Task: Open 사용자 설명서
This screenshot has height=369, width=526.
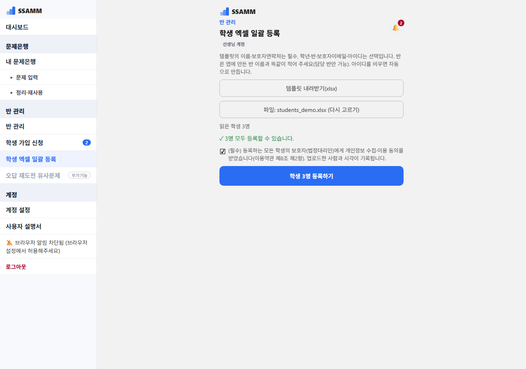Action: (x=48, y=226)
